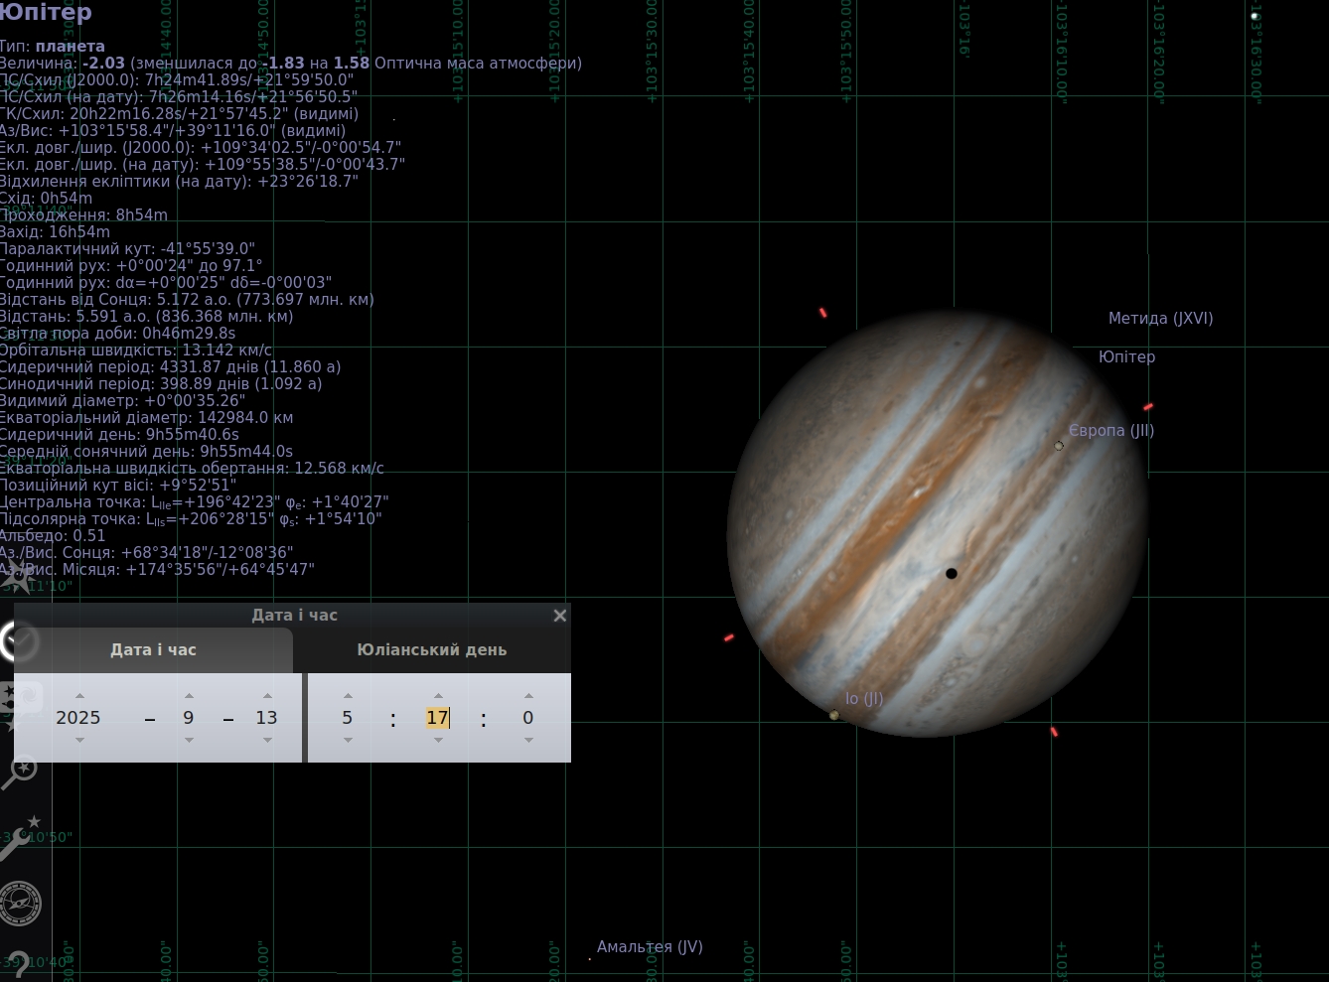The image size is (1329, 982).
Task: Decrease the hour 5 with down arrow
Action: pos(348,740)
